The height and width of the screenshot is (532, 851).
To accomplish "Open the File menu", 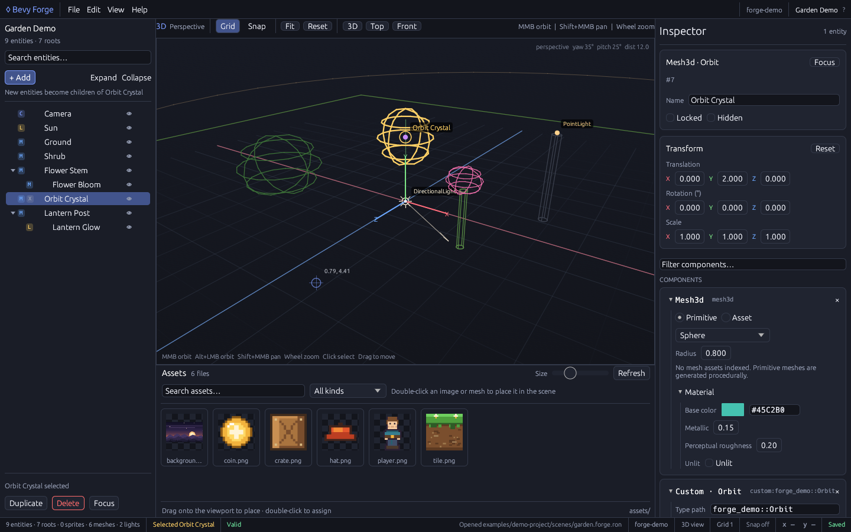I will (74, 9).
